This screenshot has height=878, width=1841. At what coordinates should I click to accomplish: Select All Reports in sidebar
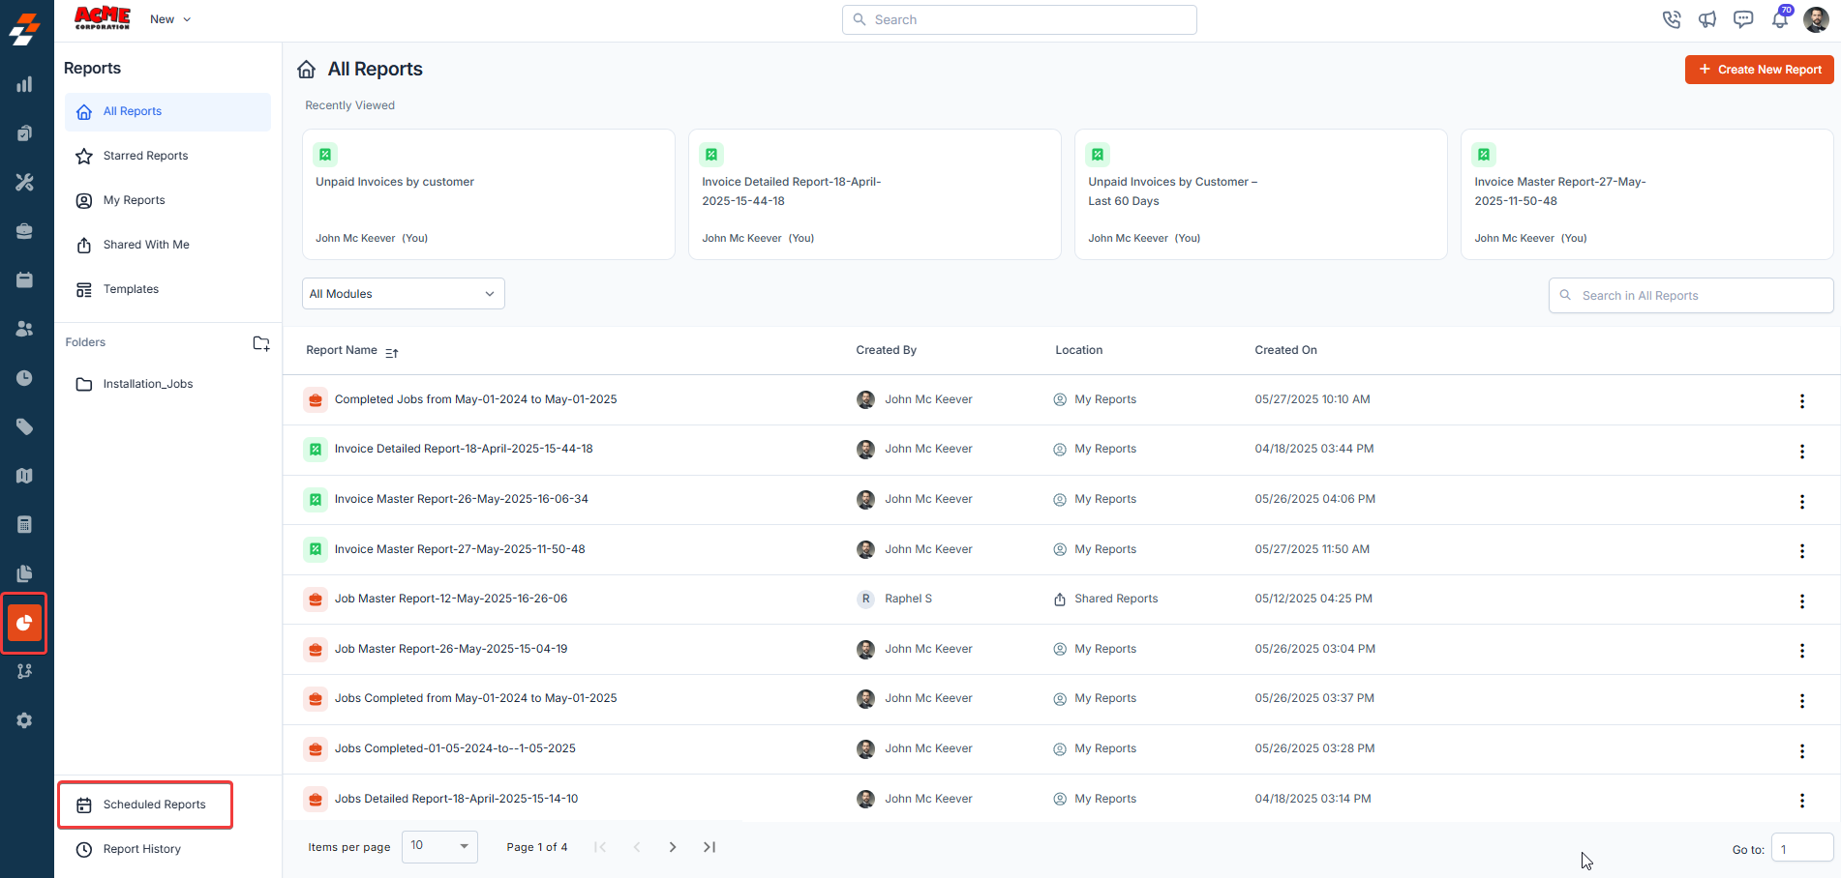(167, 111)
